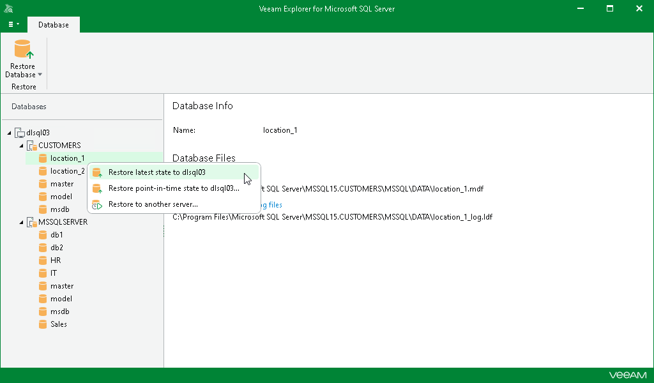Switch to the Database ribbon tab
The height and width of the screenshot is (383, 654).
coord(53,24)
